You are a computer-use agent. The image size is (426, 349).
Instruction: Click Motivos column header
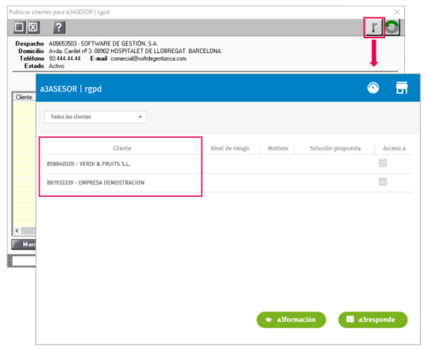coord(278,148)
